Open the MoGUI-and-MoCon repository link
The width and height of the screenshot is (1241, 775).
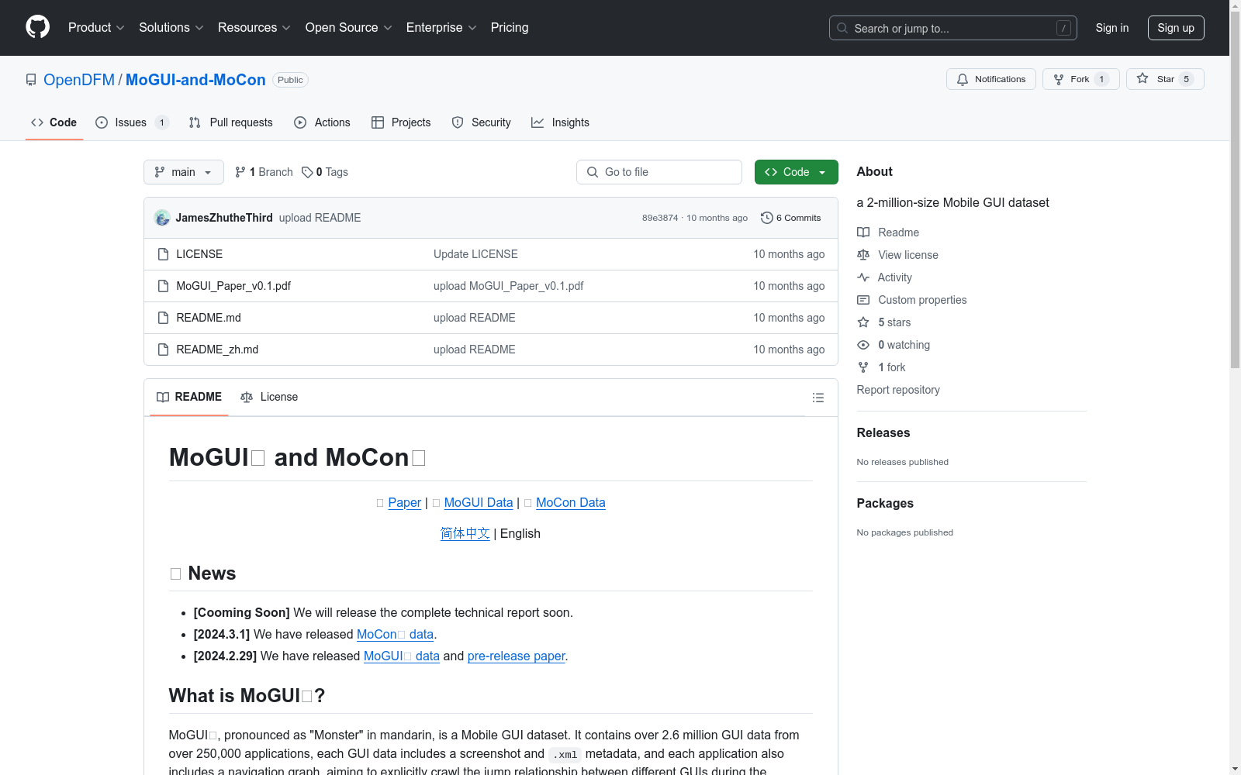(x=195, y=80)
